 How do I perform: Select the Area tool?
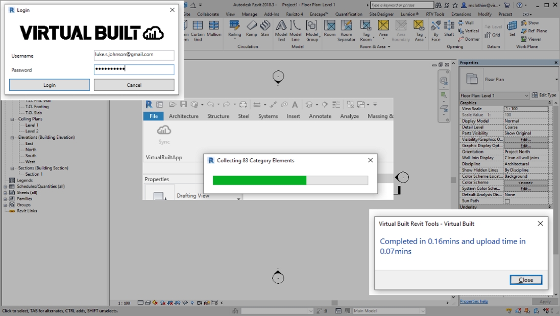383,29
